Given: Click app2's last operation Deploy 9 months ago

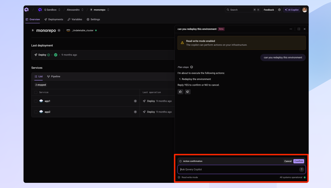Looking at the screenshot, I should (x=157, y=112).
